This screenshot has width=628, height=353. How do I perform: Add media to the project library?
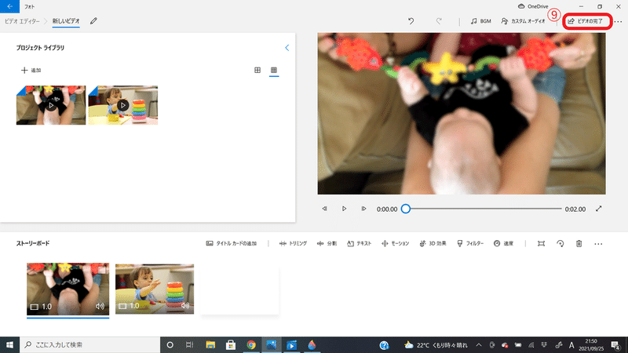coord(31,70)
